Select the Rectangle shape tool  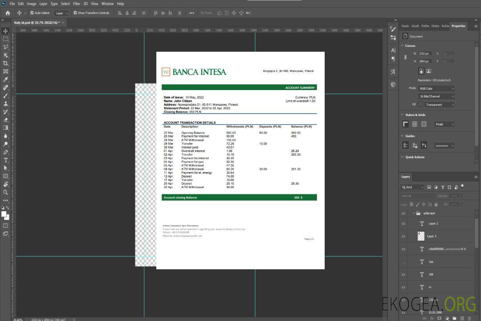[x=5, y=176]
